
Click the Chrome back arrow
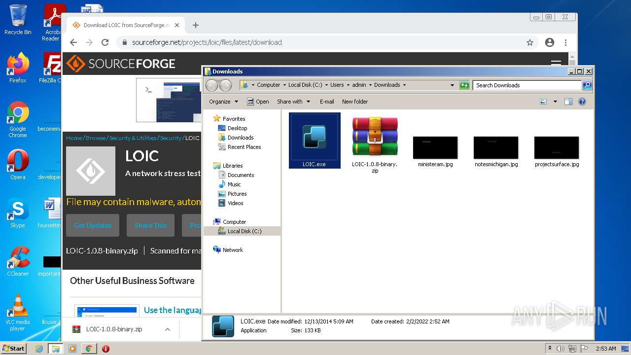(x=73, y=42)
